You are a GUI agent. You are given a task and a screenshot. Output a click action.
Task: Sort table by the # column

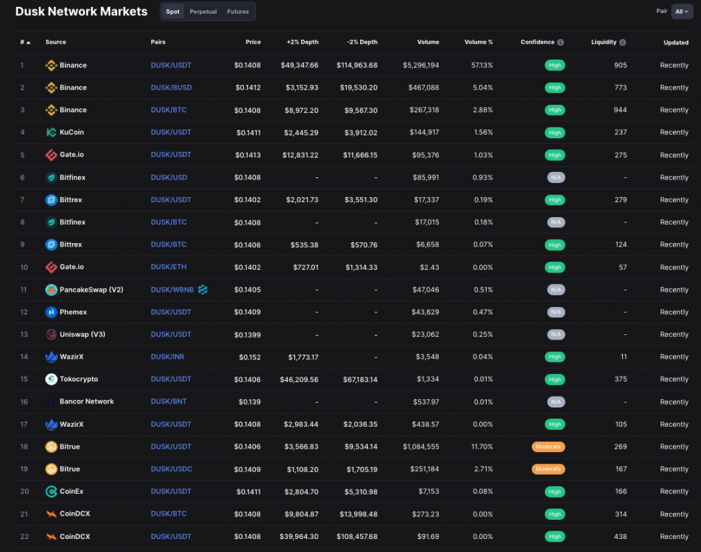click(25, 42)
